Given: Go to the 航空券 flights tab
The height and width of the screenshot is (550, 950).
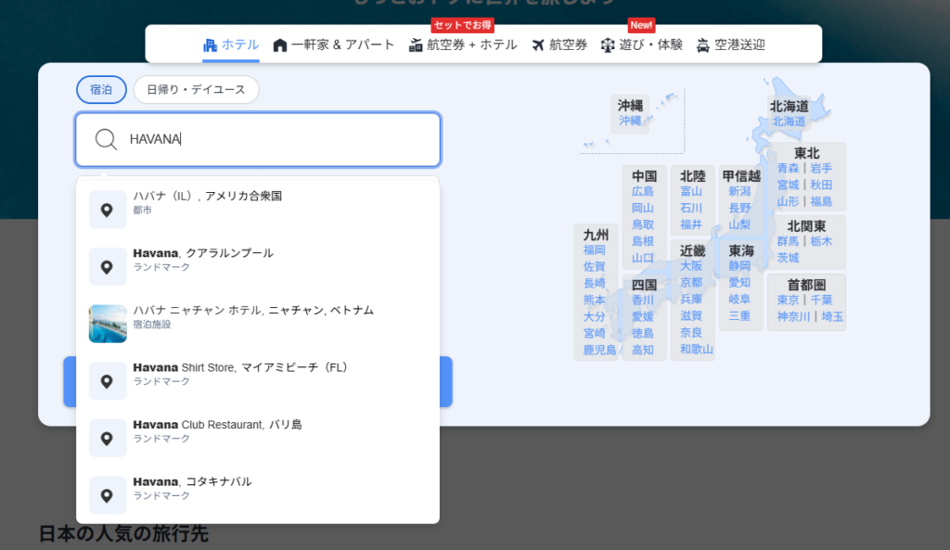Looking at the screenshot, I should [x=559, y=45].
